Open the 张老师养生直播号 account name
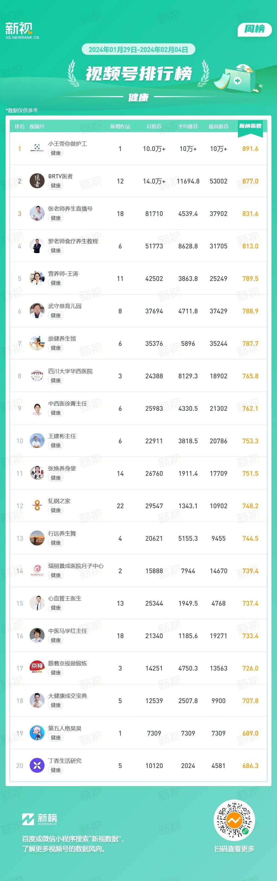The image size is (277, 881). (70, 209)
